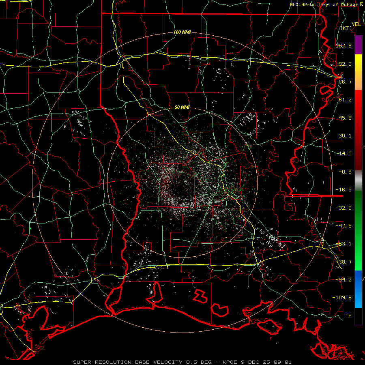Click the -32.0 velocity scale value

click(344, 208)
